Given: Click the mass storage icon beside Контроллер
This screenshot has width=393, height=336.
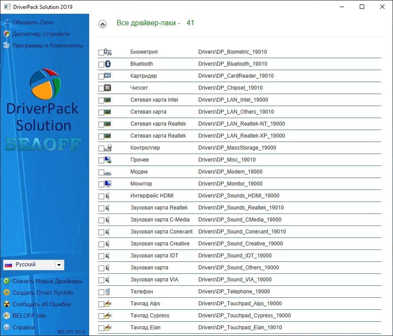Looking at the screenshot, I should (x=108, y=148).
